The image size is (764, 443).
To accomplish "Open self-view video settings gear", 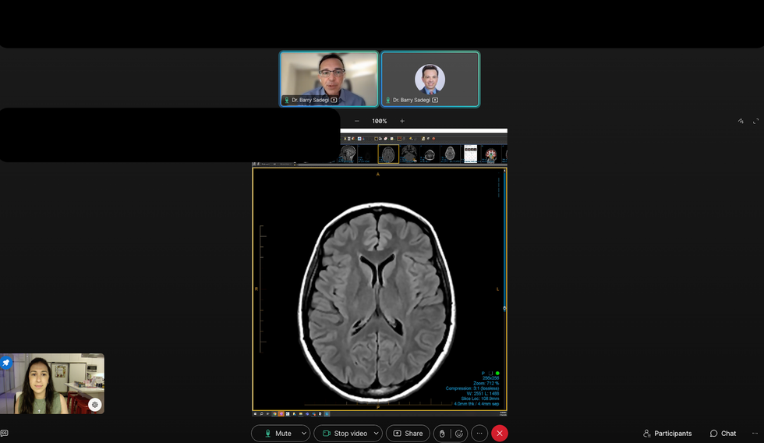I will 94,404.
